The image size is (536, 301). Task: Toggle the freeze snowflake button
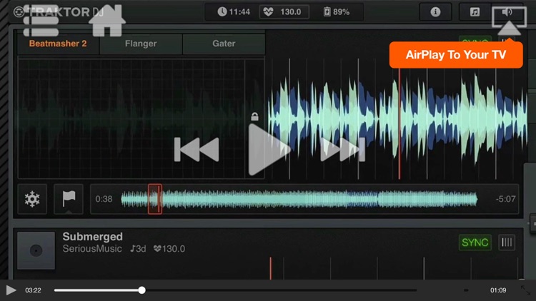pyautogui.click(x=32, y=199)
